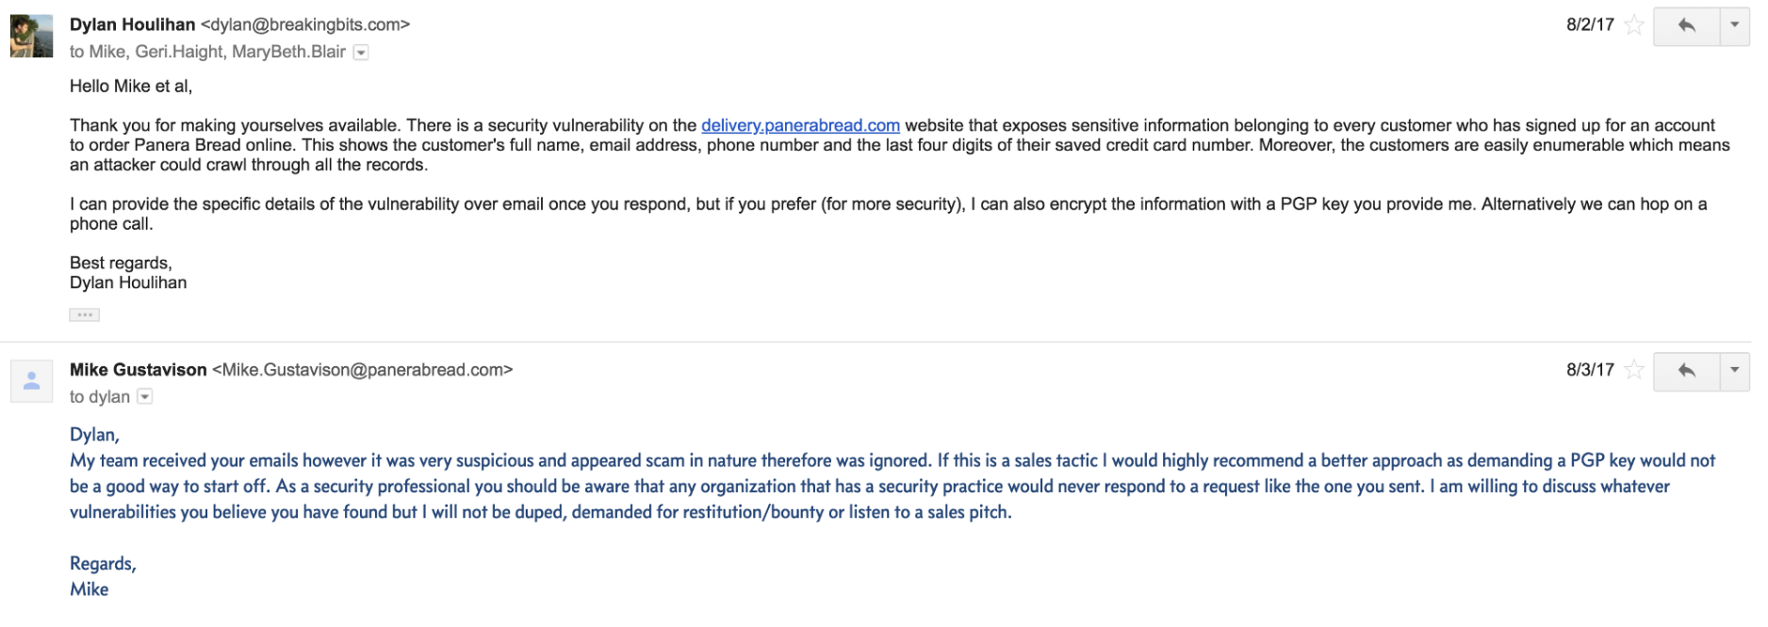Click the dylan@breakingbits.com email address
Screen dimensions: 1768x627
[x=305, y=24]
